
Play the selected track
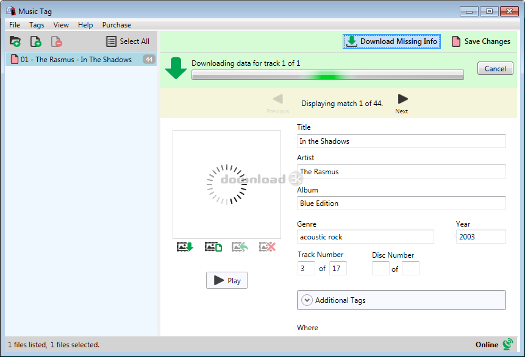[x=227, y=280]
